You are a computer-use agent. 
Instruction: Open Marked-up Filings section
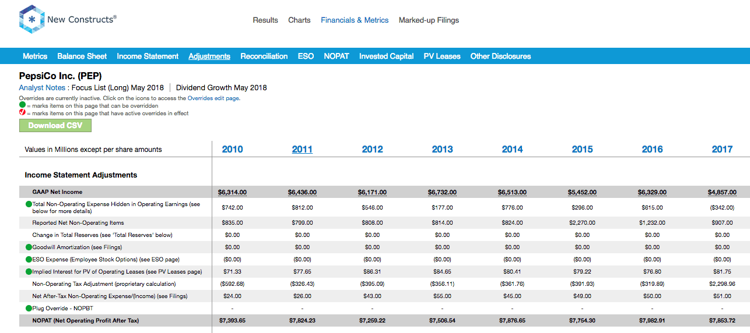(429, 20)
